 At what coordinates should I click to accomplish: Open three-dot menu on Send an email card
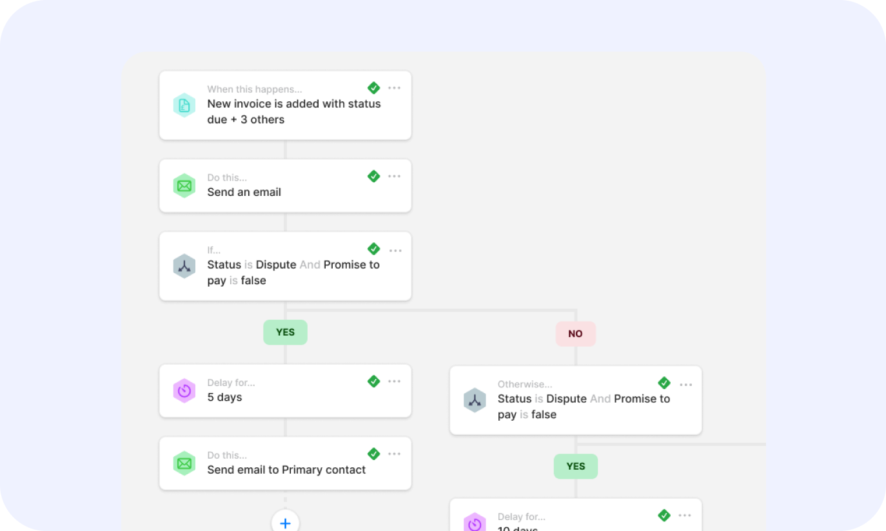tap(395, 177)
